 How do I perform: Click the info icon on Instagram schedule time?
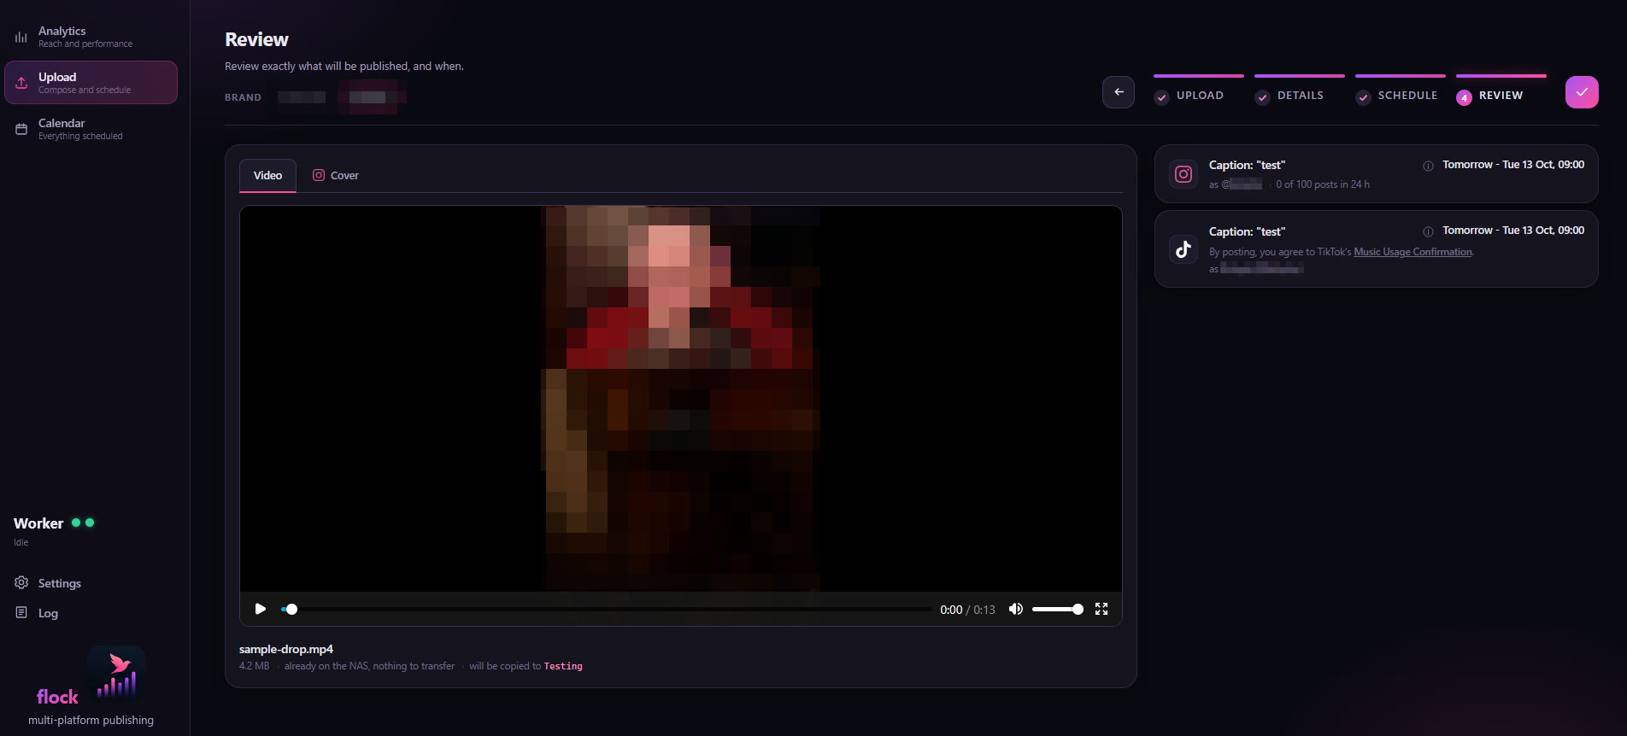pos(1428,166)
